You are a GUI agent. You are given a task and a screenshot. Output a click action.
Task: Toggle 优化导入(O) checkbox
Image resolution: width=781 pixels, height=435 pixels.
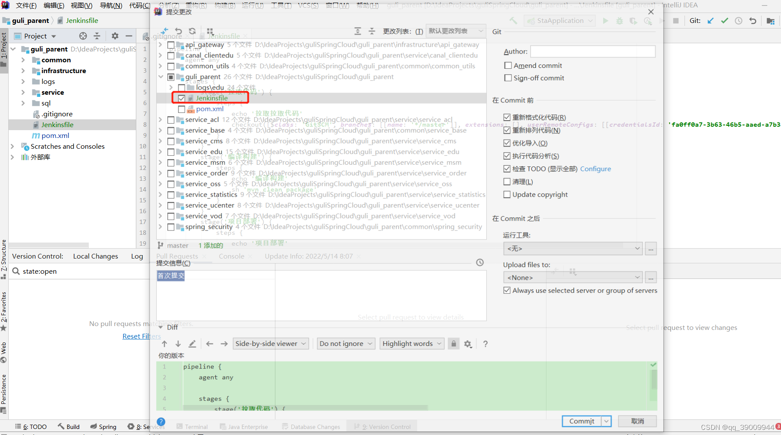click(507, 143)
